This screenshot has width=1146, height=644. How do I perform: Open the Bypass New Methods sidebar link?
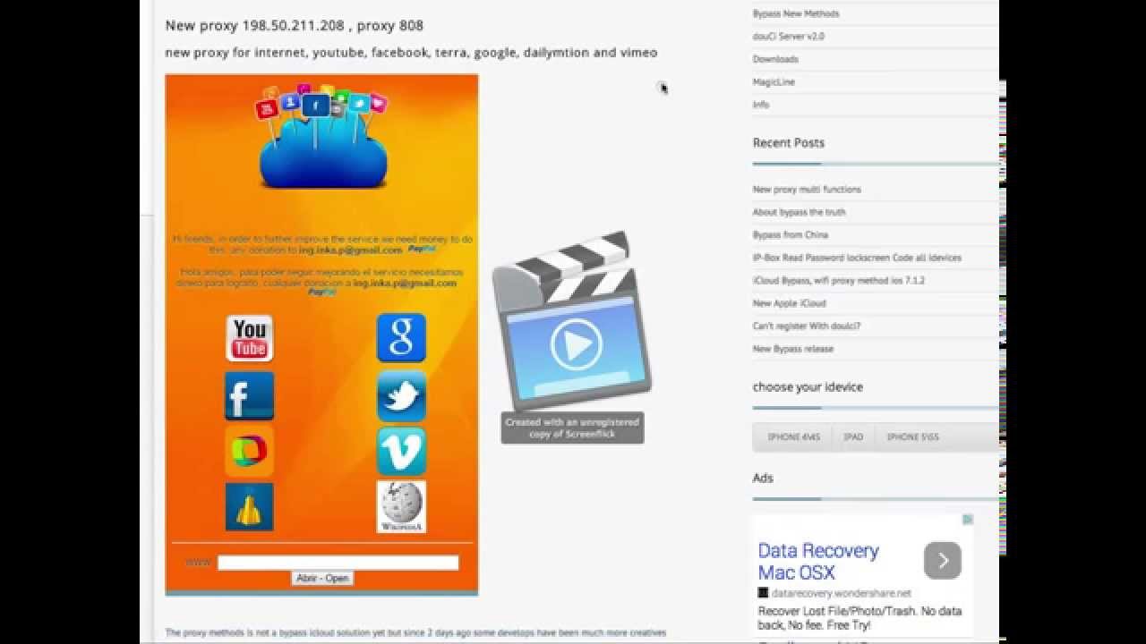coord(796,13)
